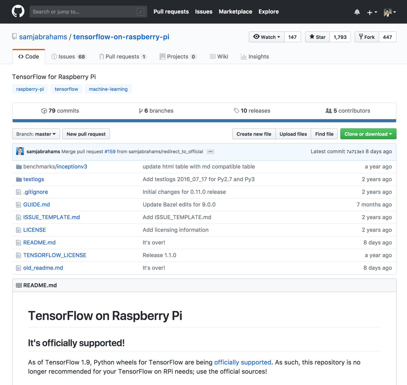Open the testlogs folder
This screenshot has width=407, height=385.
click(34, 179)
